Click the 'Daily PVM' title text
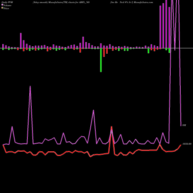 [7, 2]
